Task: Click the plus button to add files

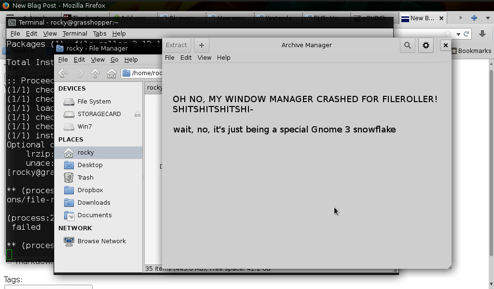Action: 202,45
